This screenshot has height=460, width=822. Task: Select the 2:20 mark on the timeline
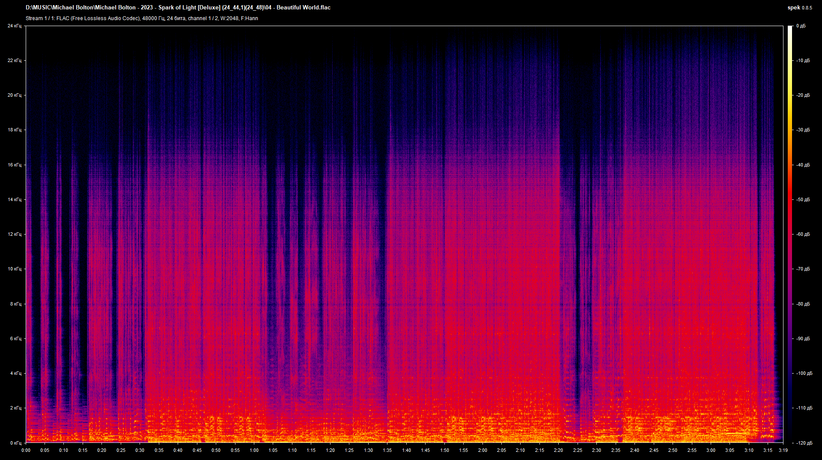coord(558,450)
